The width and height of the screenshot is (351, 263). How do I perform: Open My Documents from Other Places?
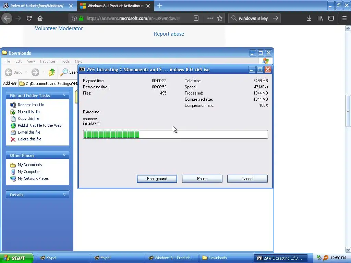pyautogui.click(x=30, y=165)
